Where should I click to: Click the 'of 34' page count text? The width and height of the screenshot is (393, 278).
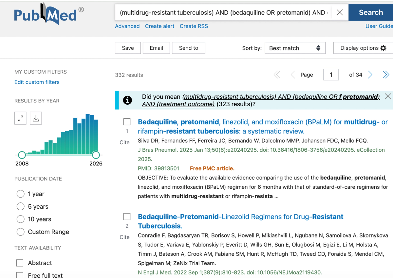pyautogui.click(x=356, y=75)
